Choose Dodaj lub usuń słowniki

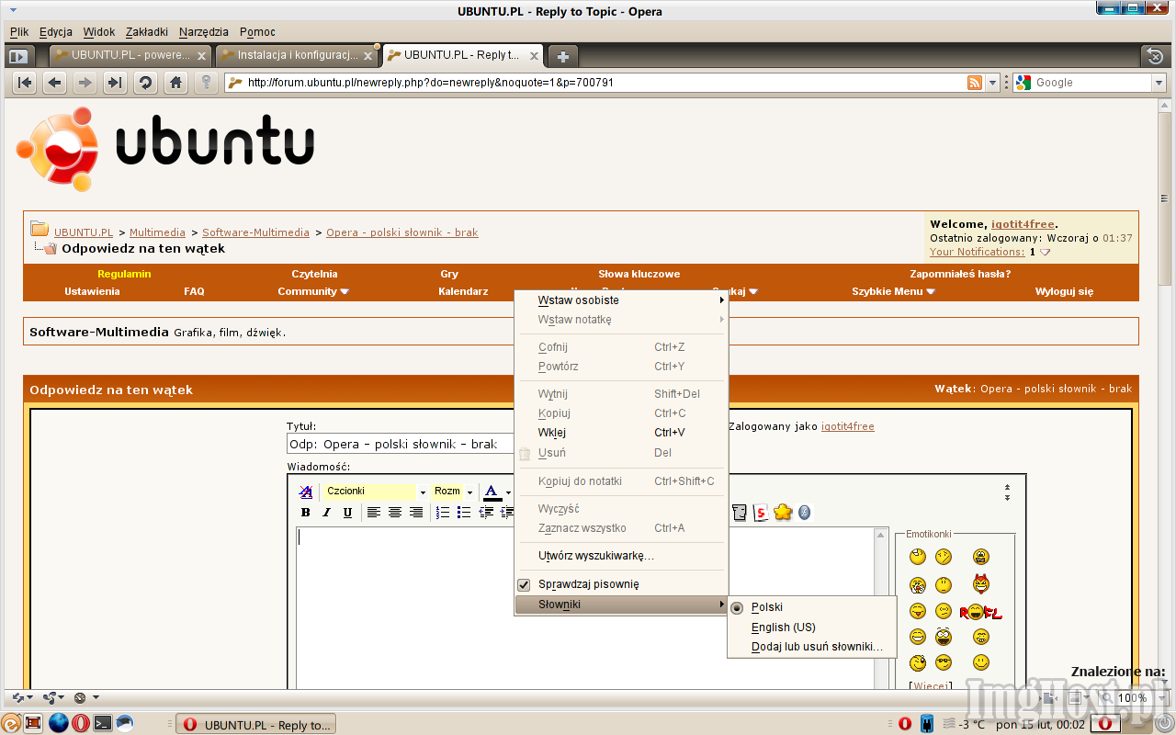click(811, 648)
